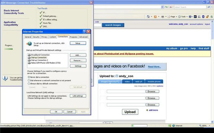The width and height of the screenshot is (214, 133).
Task: Click the security icon left of Internet zone
Action: click(170, 126)
